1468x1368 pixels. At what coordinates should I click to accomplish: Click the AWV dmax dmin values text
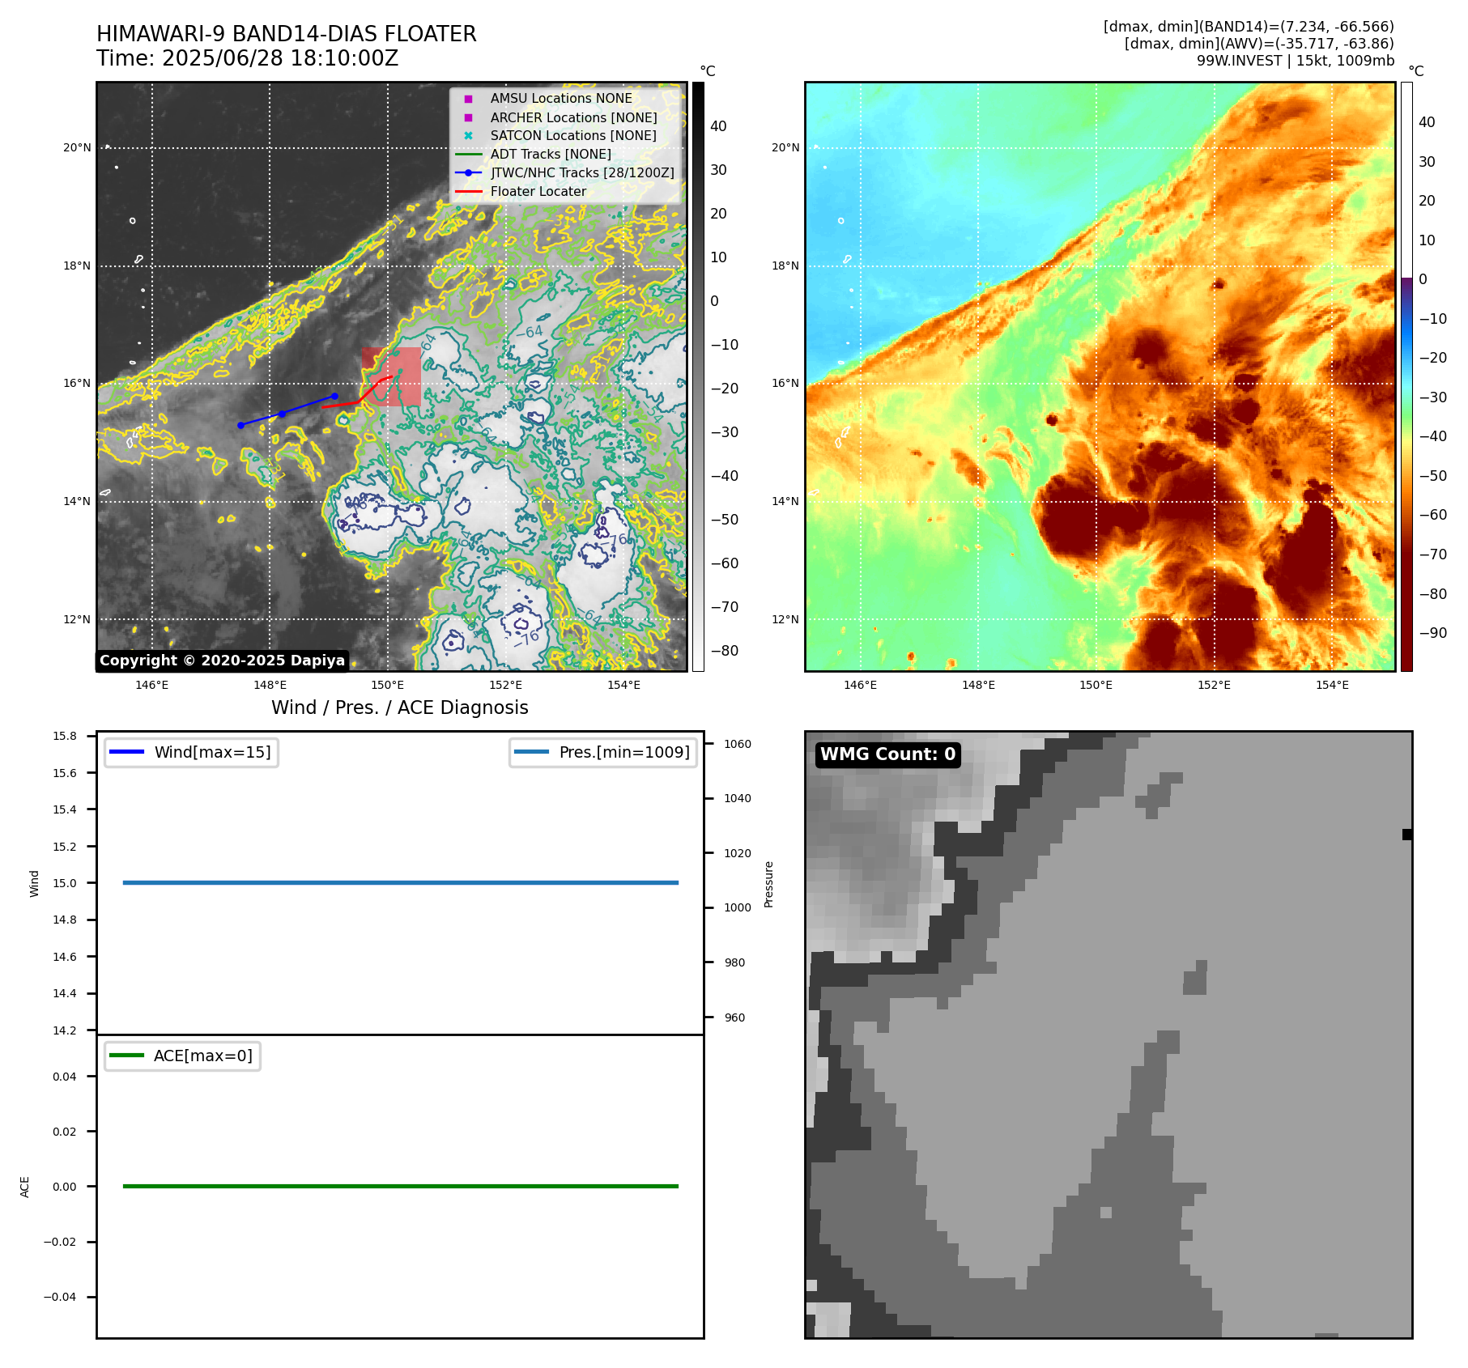click(1259, 44)
